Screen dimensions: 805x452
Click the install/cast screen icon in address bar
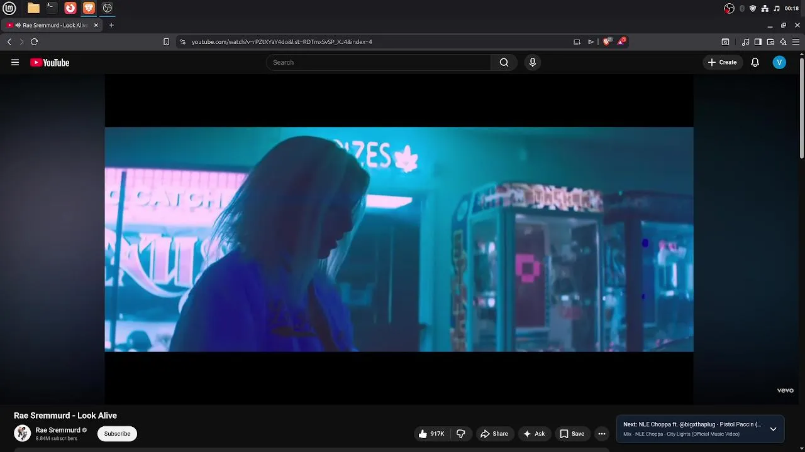[x=577, y=41]
